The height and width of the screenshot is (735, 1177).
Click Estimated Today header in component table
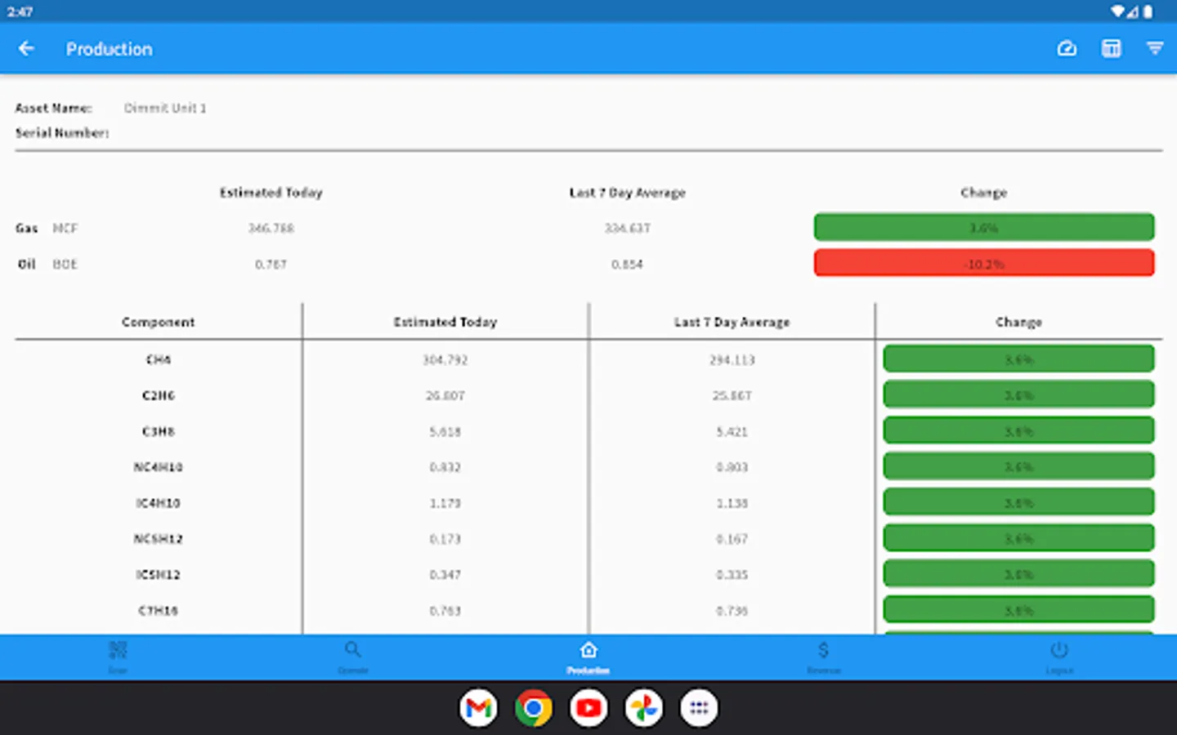(445, 322)
